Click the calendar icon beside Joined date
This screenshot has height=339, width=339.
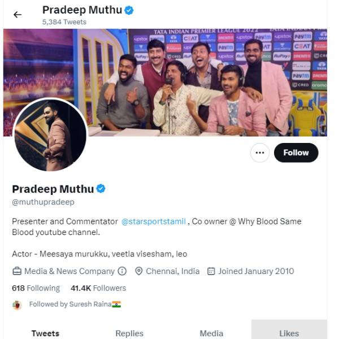[211, 271]
